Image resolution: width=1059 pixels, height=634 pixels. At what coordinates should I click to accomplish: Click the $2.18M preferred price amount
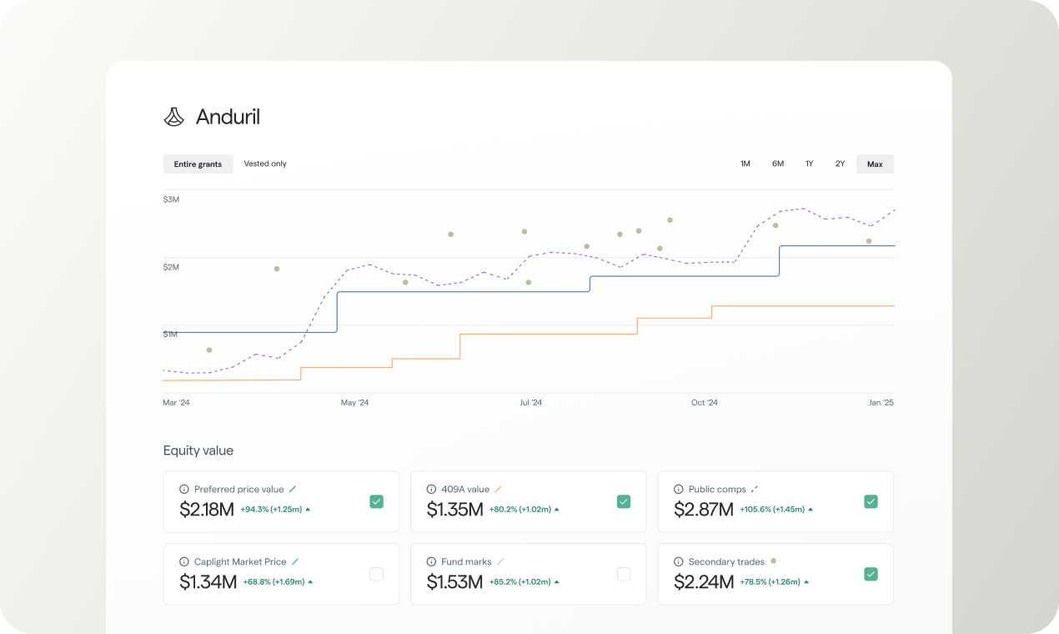pos(207,510)
